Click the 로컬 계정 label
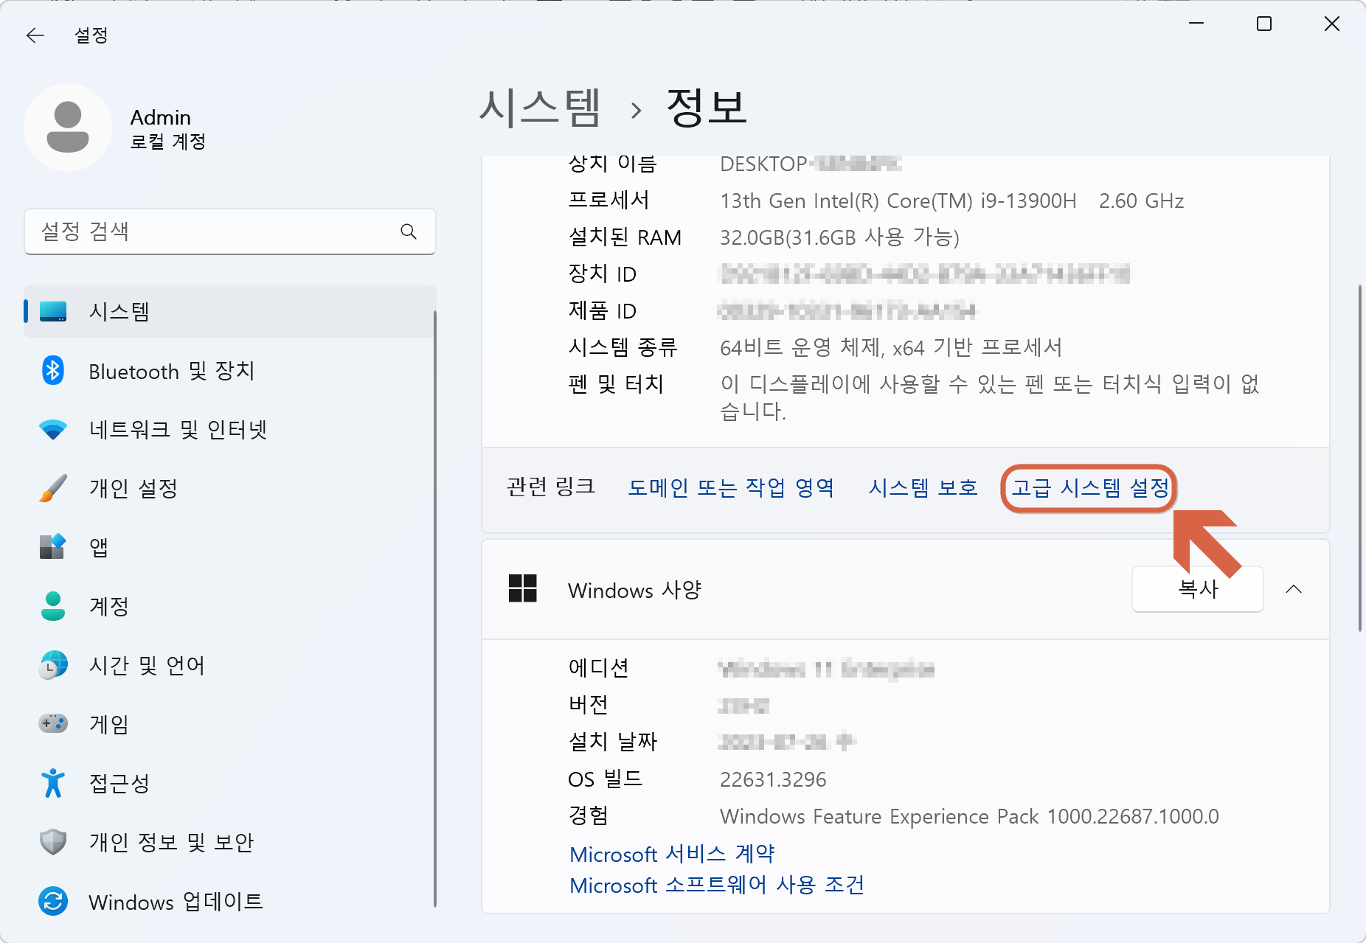 [x=167, y=142]
